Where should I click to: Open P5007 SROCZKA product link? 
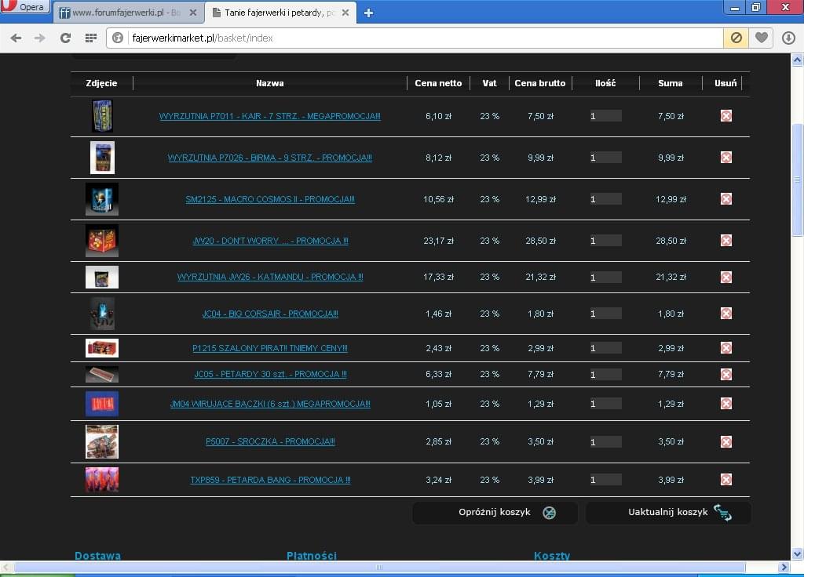[270, 441]
